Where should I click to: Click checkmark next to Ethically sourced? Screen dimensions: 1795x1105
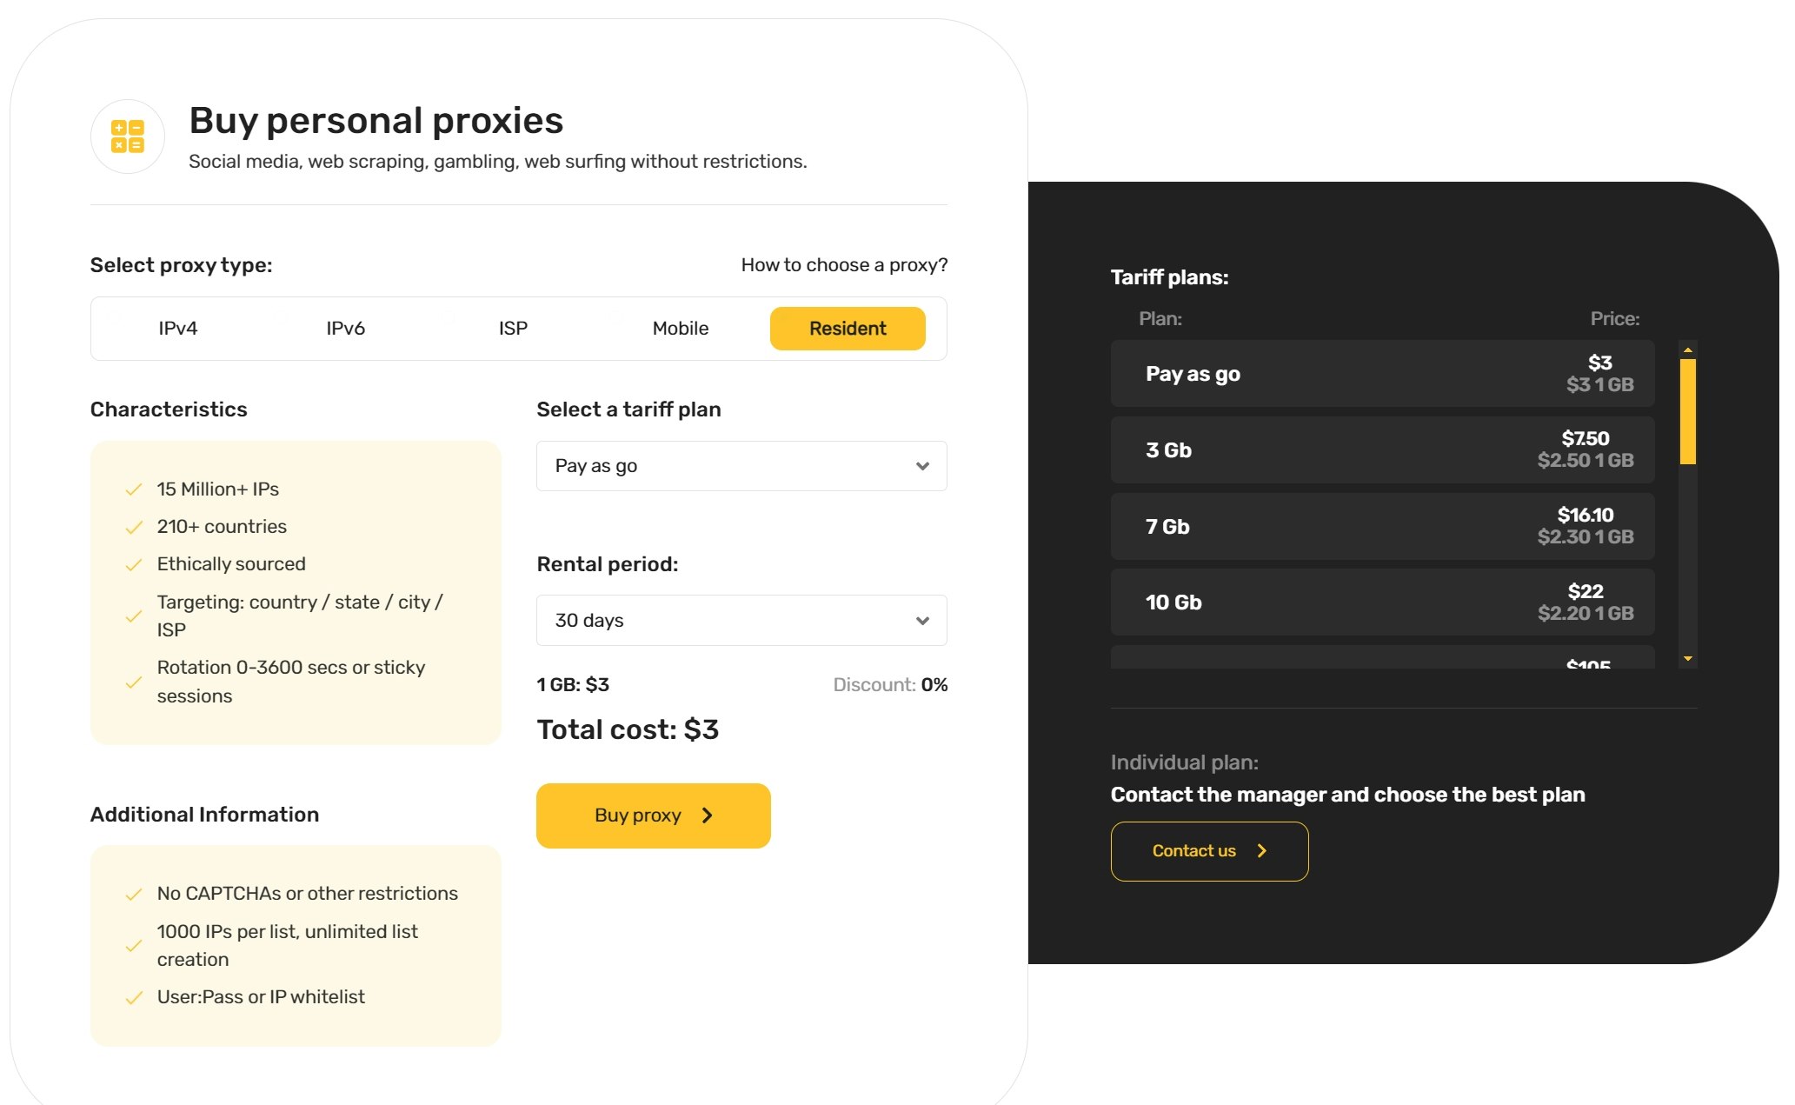point(134,565)
